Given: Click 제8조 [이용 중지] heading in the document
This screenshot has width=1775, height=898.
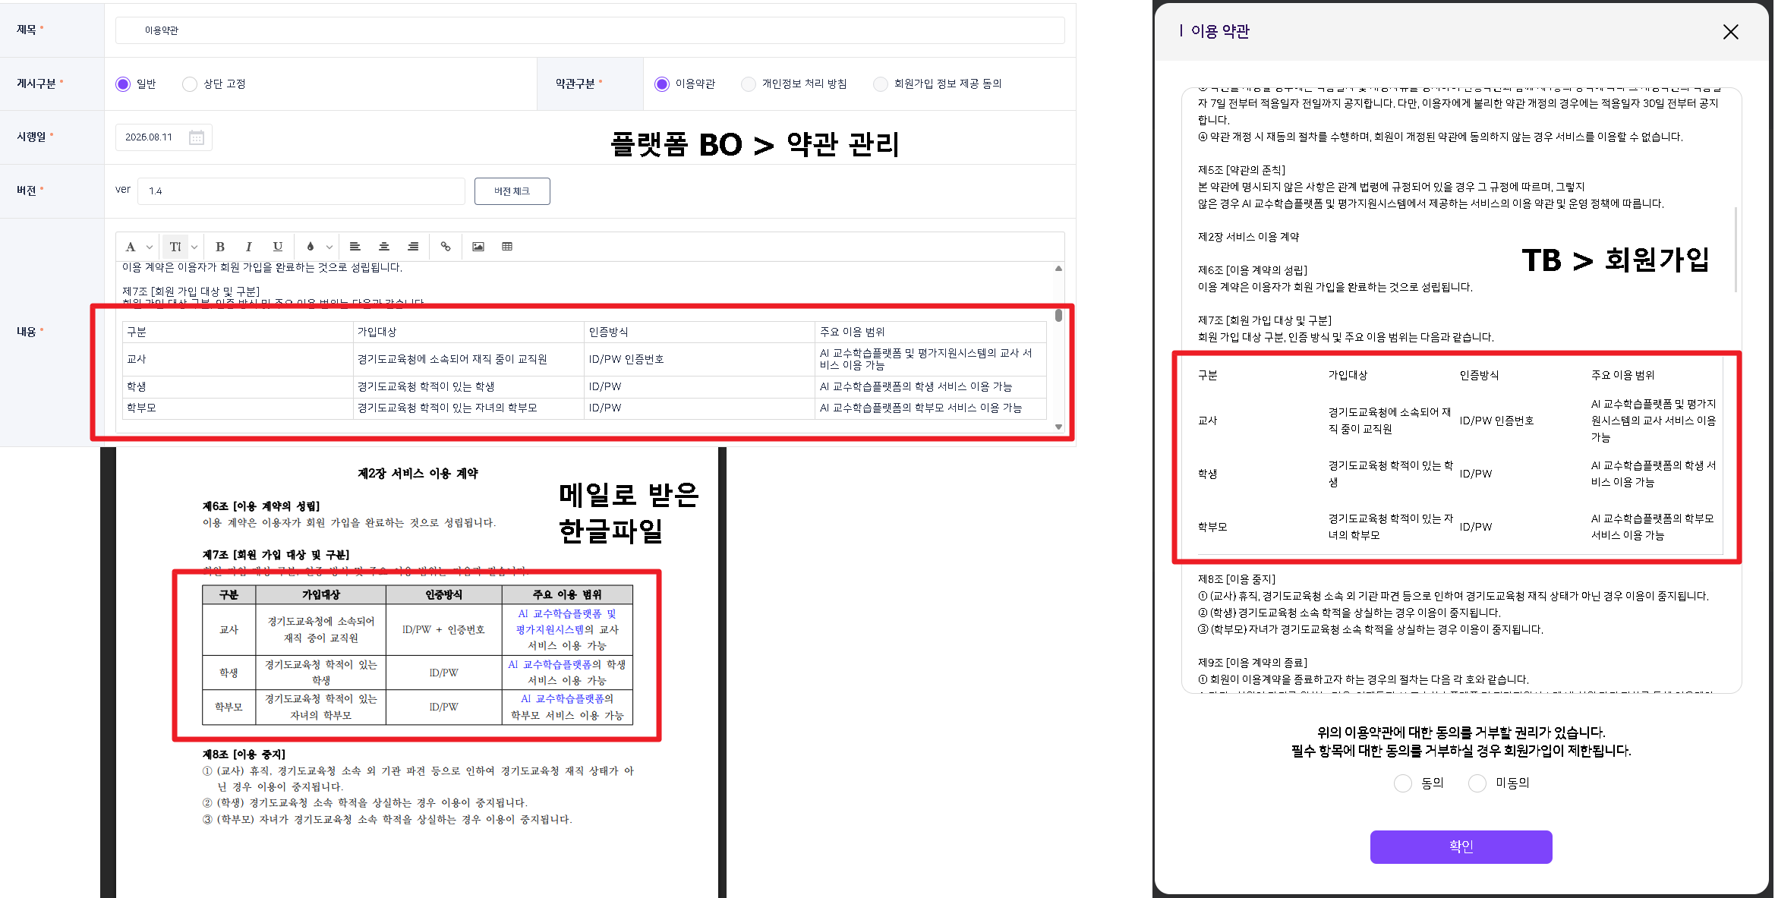Looking at the screenshot, I should 244,755.
